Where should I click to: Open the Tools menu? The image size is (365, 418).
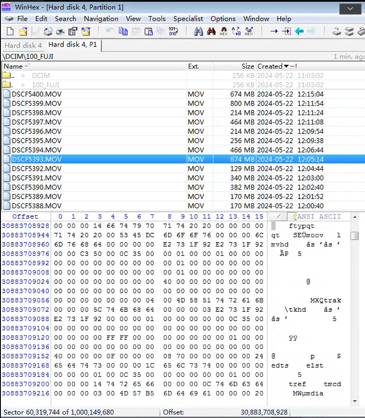point(157,19)
